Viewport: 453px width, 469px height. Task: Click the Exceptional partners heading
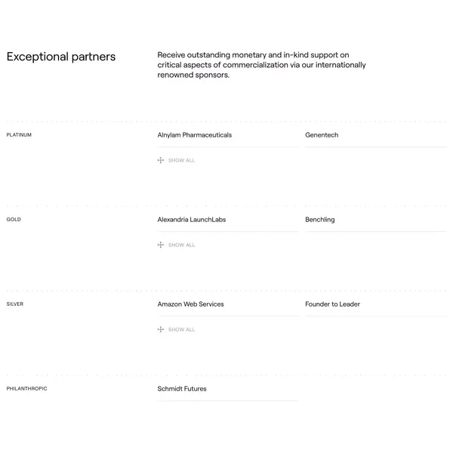(61, 57)
